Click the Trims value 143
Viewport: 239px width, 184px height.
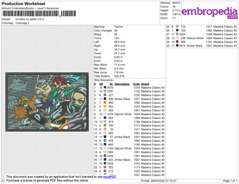pyautogui.click(x=116, y=38)
